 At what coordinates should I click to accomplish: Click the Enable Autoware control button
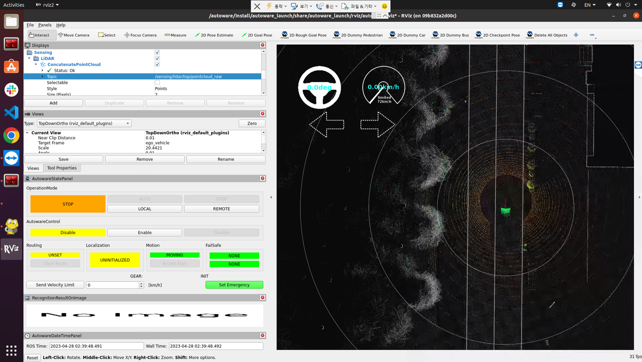pos(145,232)
